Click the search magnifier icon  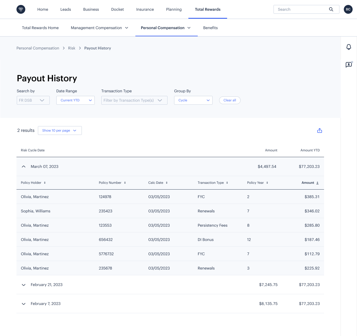pos(331,9)
